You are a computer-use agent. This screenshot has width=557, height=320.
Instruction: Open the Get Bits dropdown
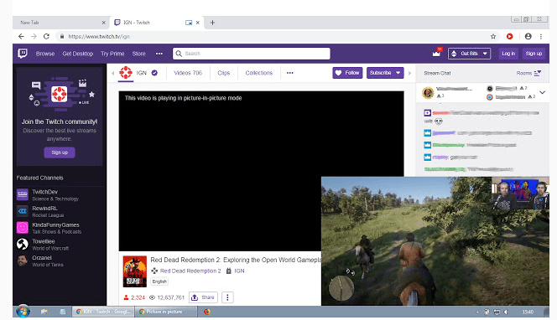[469, 54]
